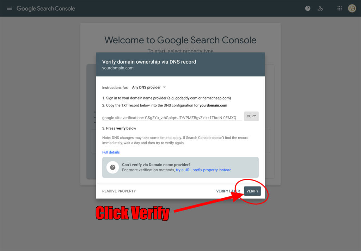
Task: Click the yourdomain.com subtitle in dialog header
Action: click(x=118, y=68)
